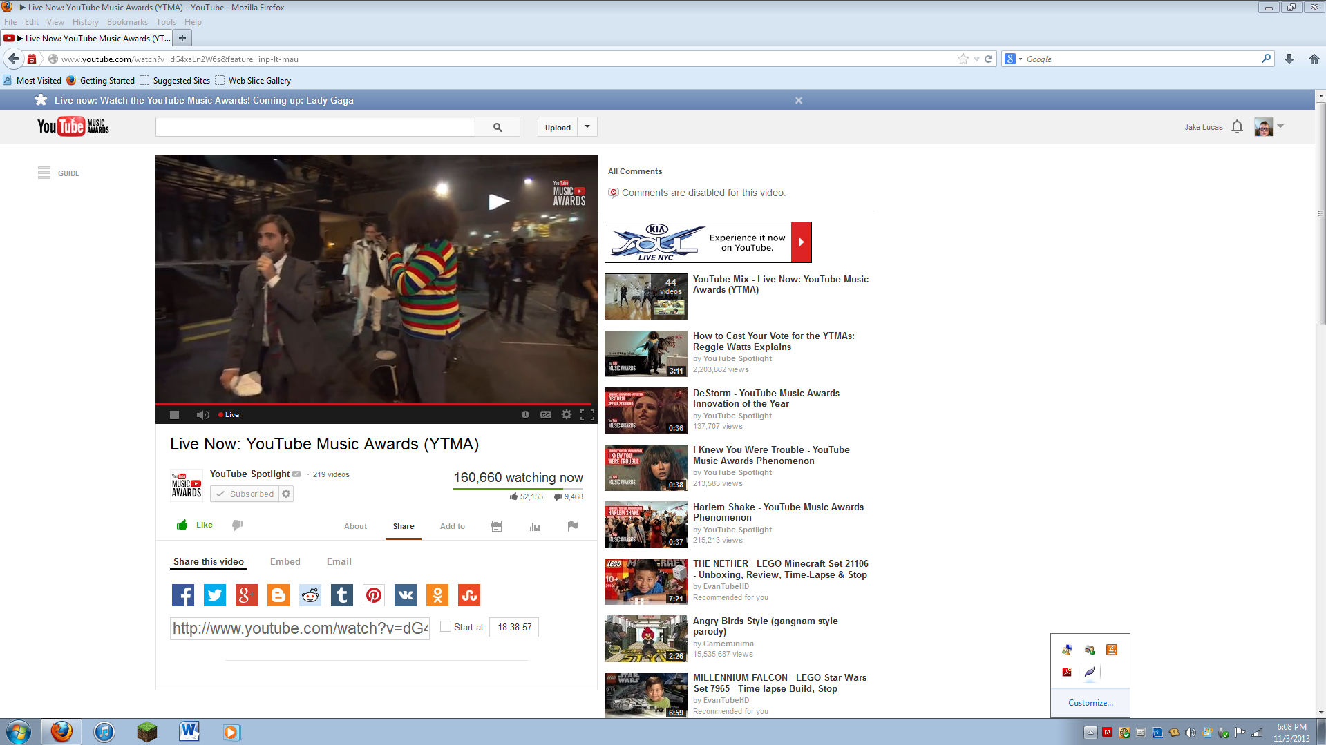Image resolution: width=1326 pixels, height=745 pixels.
Task: Click the Watch Later clock icon
Action: [525, 414]
